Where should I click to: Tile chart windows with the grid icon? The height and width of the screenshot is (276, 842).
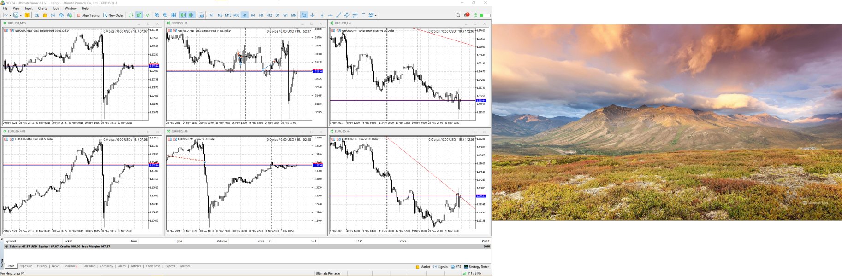173,15
